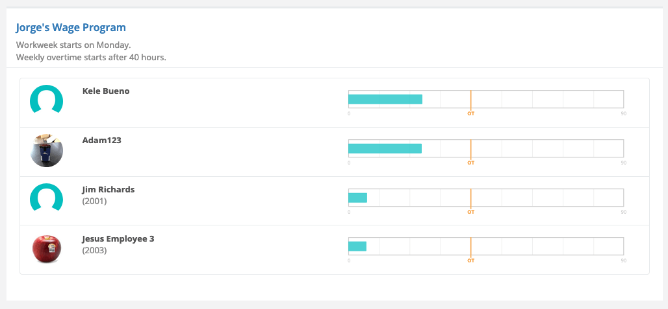Click the OT marker on Adam123's chart
Screen dimensions: 668x309
click(x=470, y=163)
